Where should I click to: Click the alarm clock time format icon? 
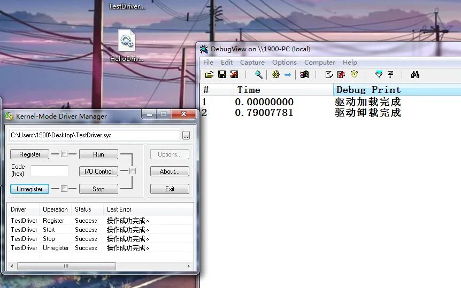(x=354, y=74)
